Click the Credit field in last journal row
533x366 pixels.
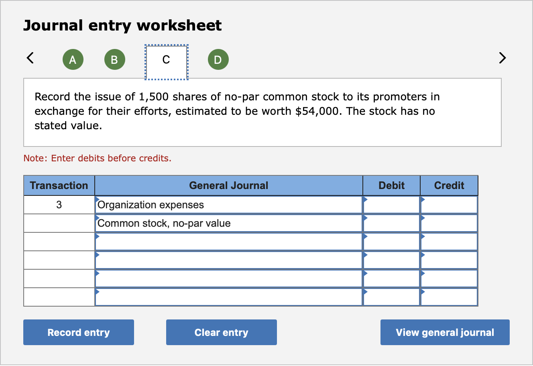pos(449,297)
